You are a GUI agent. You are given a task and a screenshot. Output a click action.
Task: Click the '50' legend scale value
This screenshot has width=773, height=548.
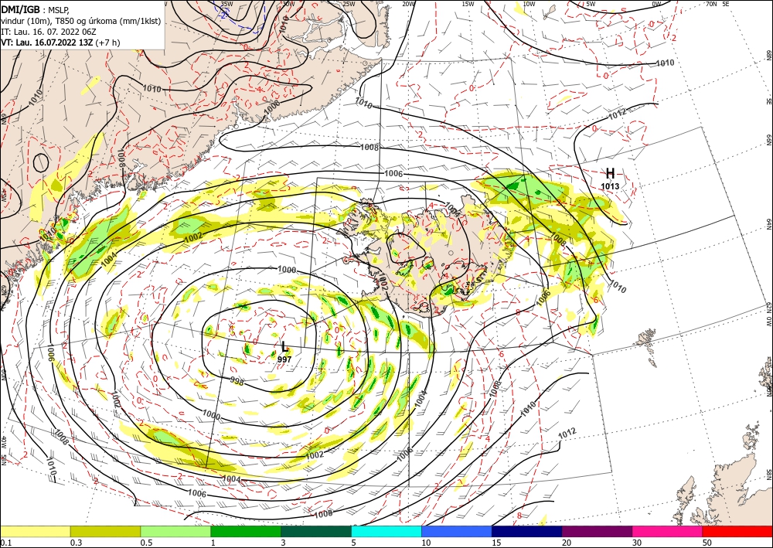pos(707,542)
